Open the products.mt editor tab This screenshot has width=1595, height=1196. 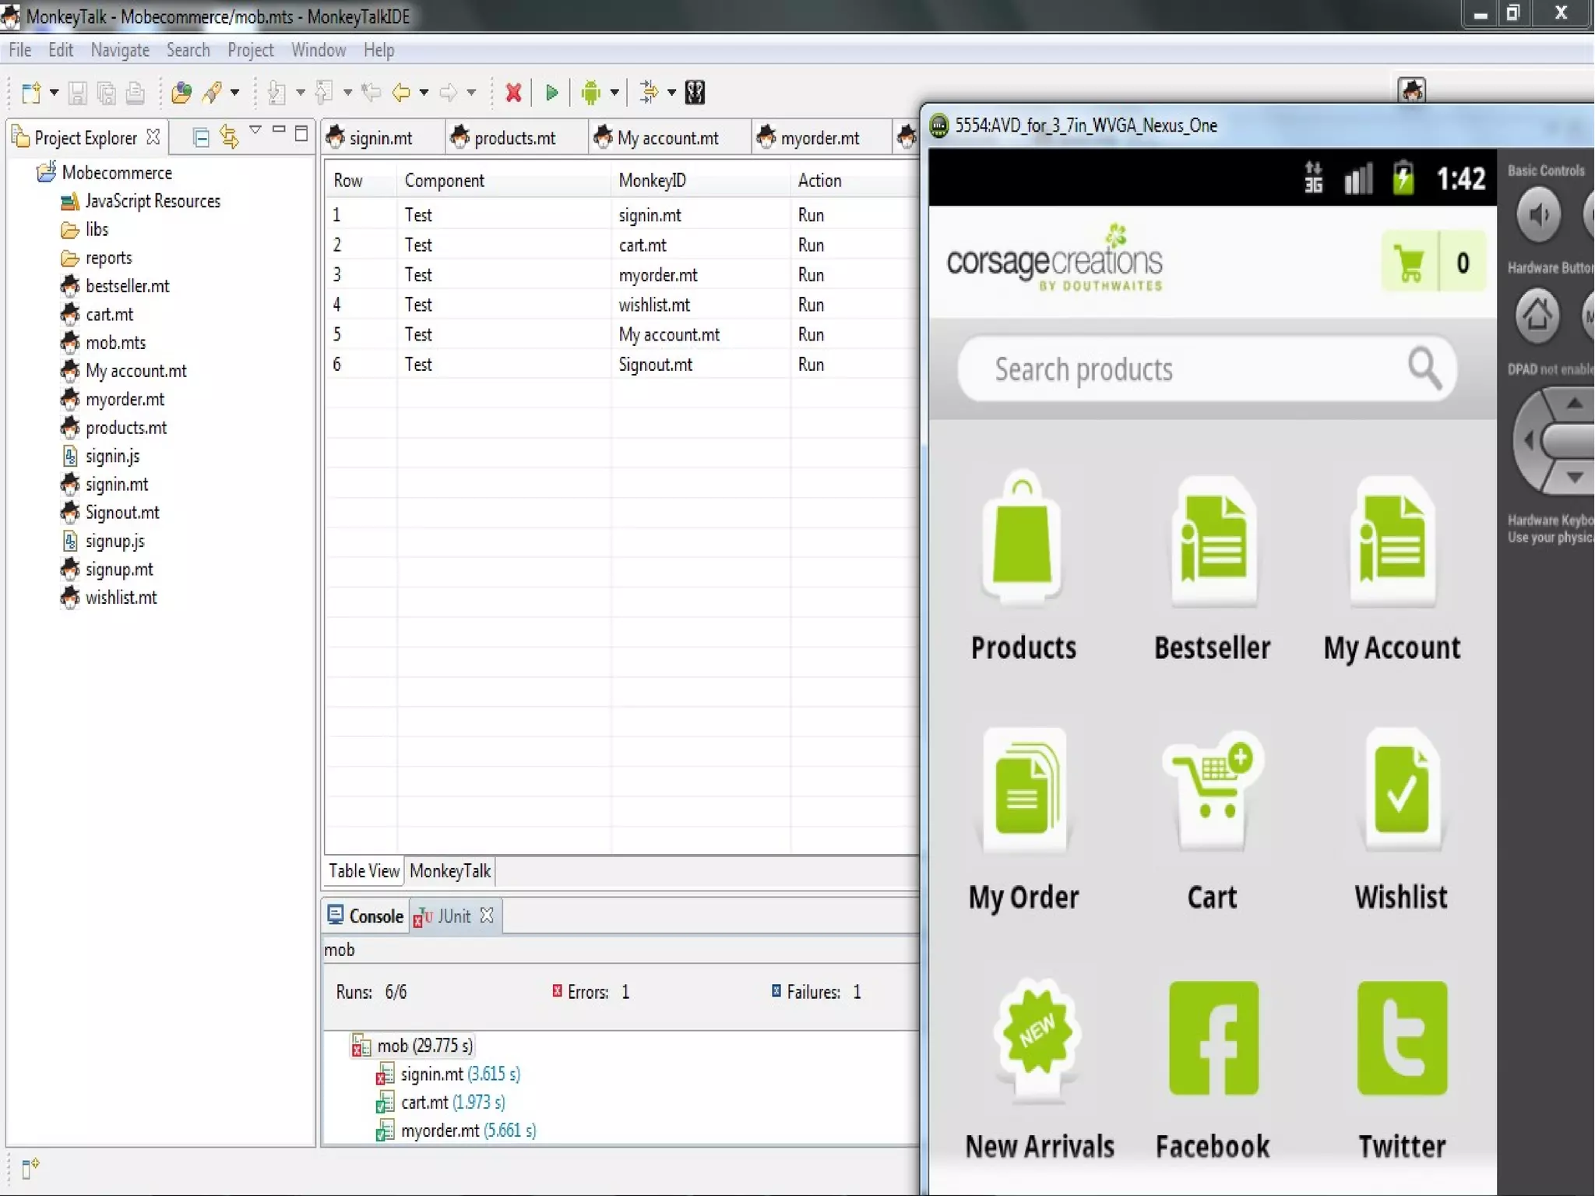point(514,138)
